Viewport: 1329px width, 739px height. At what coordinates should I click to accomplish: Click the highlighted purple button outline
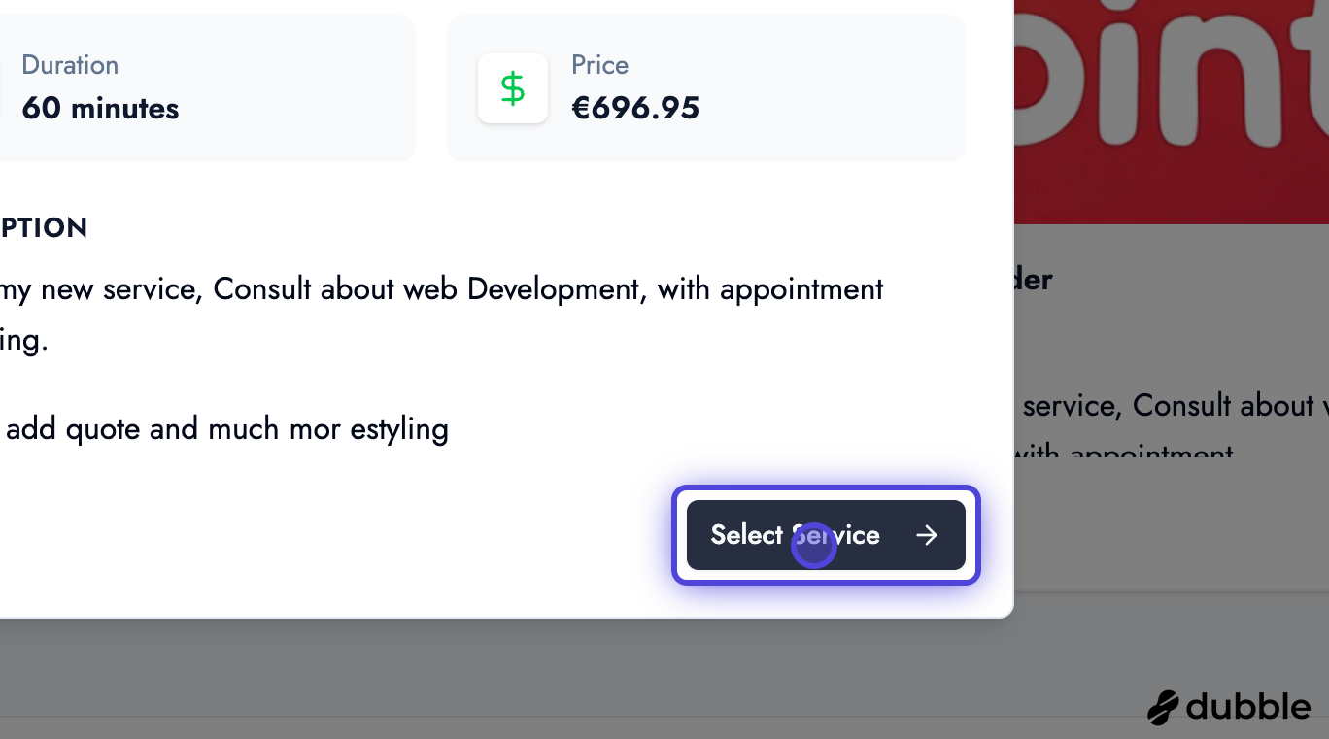click(827, 535)
